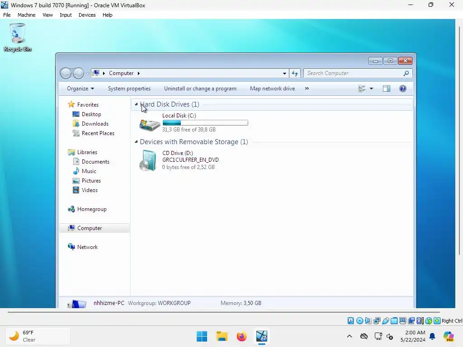Screen dimensions: 463x347
Task: Click VirtualBox CPU virtualization indicator
Action: point(420,321)
